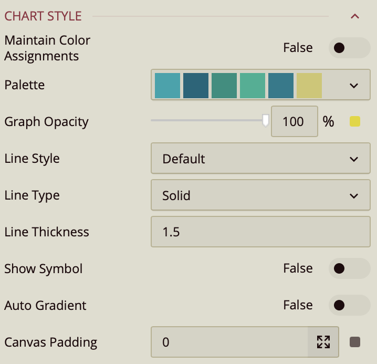
Task: Click the first light teal palette swatch
Action: coord(167,86)
